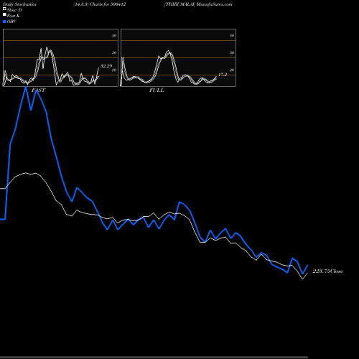
Task: Click the 'Fast K' legend label
Action: [14, 16]
